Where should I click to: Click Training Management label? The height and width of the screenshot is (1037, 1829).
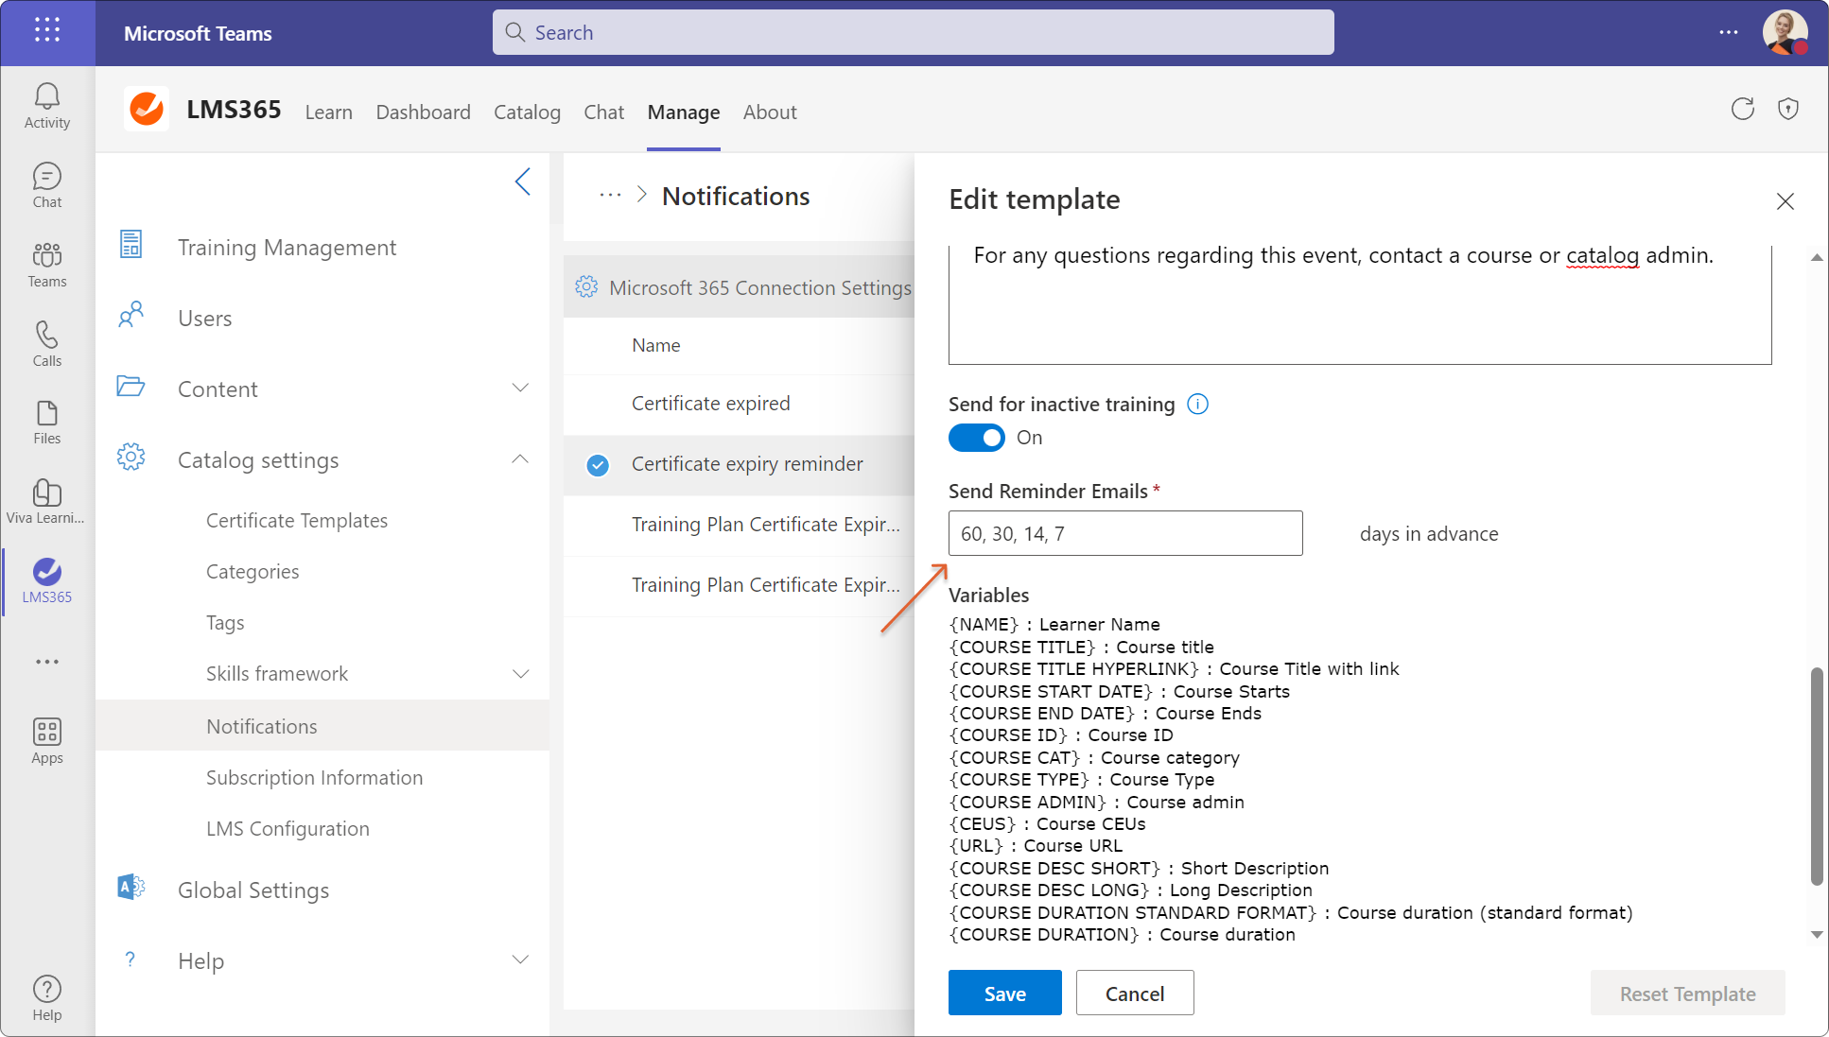287,247
